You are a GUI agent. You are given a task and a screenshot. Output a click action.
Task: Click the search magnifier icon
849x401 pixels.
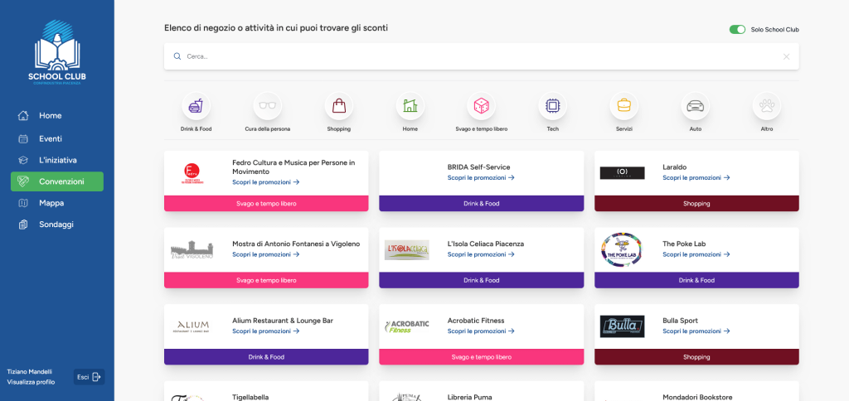coord(177,56)
